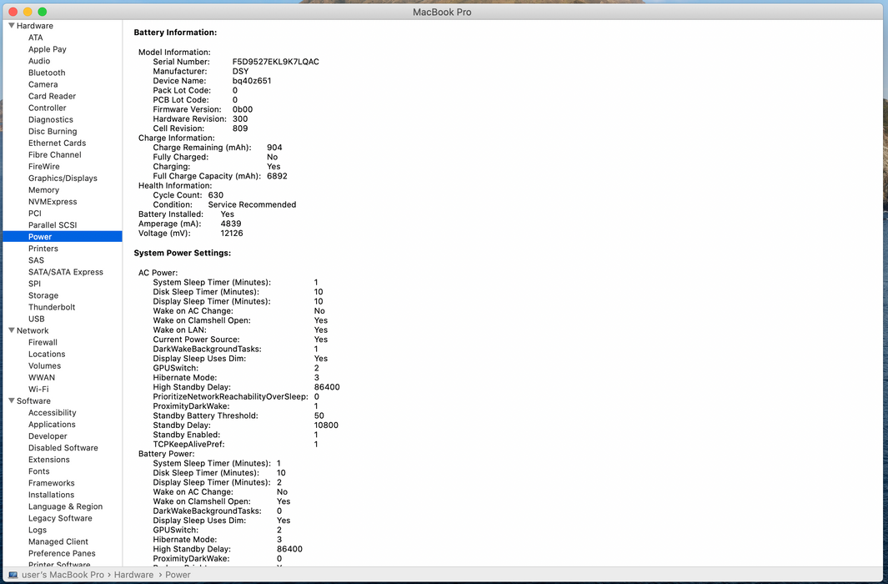Select serial number F5D9527EKL9K7LQAC text

[x=276, y=62]
